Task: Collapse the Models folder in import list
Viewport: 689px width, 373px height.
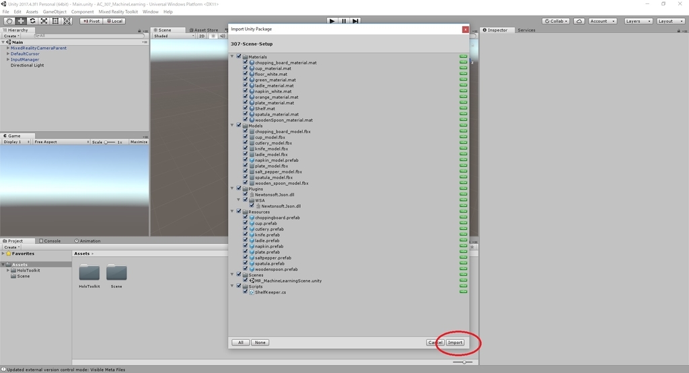Action: pos(232,126)
